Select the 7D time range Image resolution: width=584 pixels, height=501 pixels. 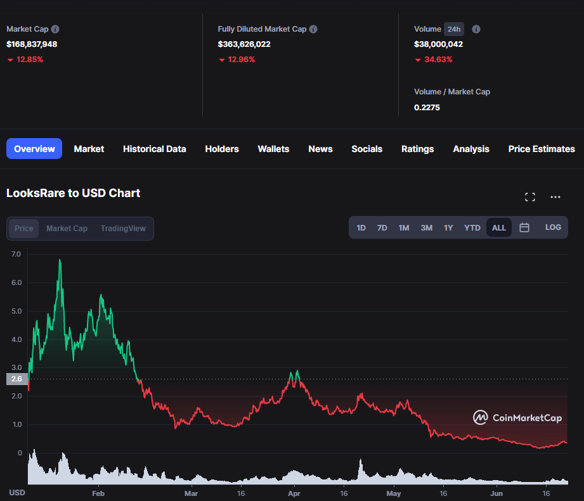tap(382, 227)
